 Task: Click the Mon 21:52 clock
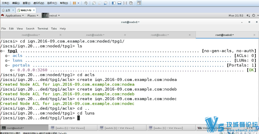236,15
